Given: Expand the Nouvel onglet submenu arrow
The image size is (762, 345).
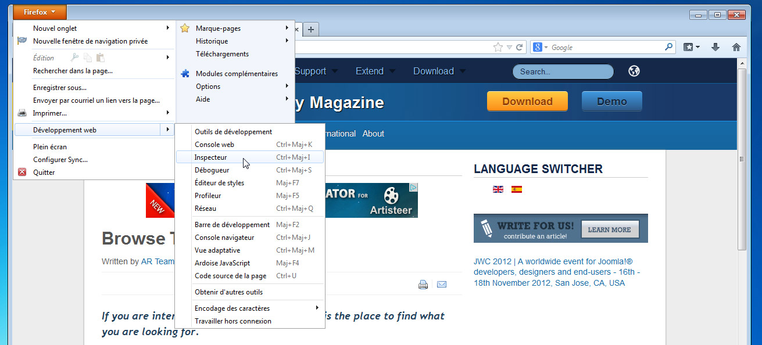Looking at the screenshot, I should (x=168, y=28).
